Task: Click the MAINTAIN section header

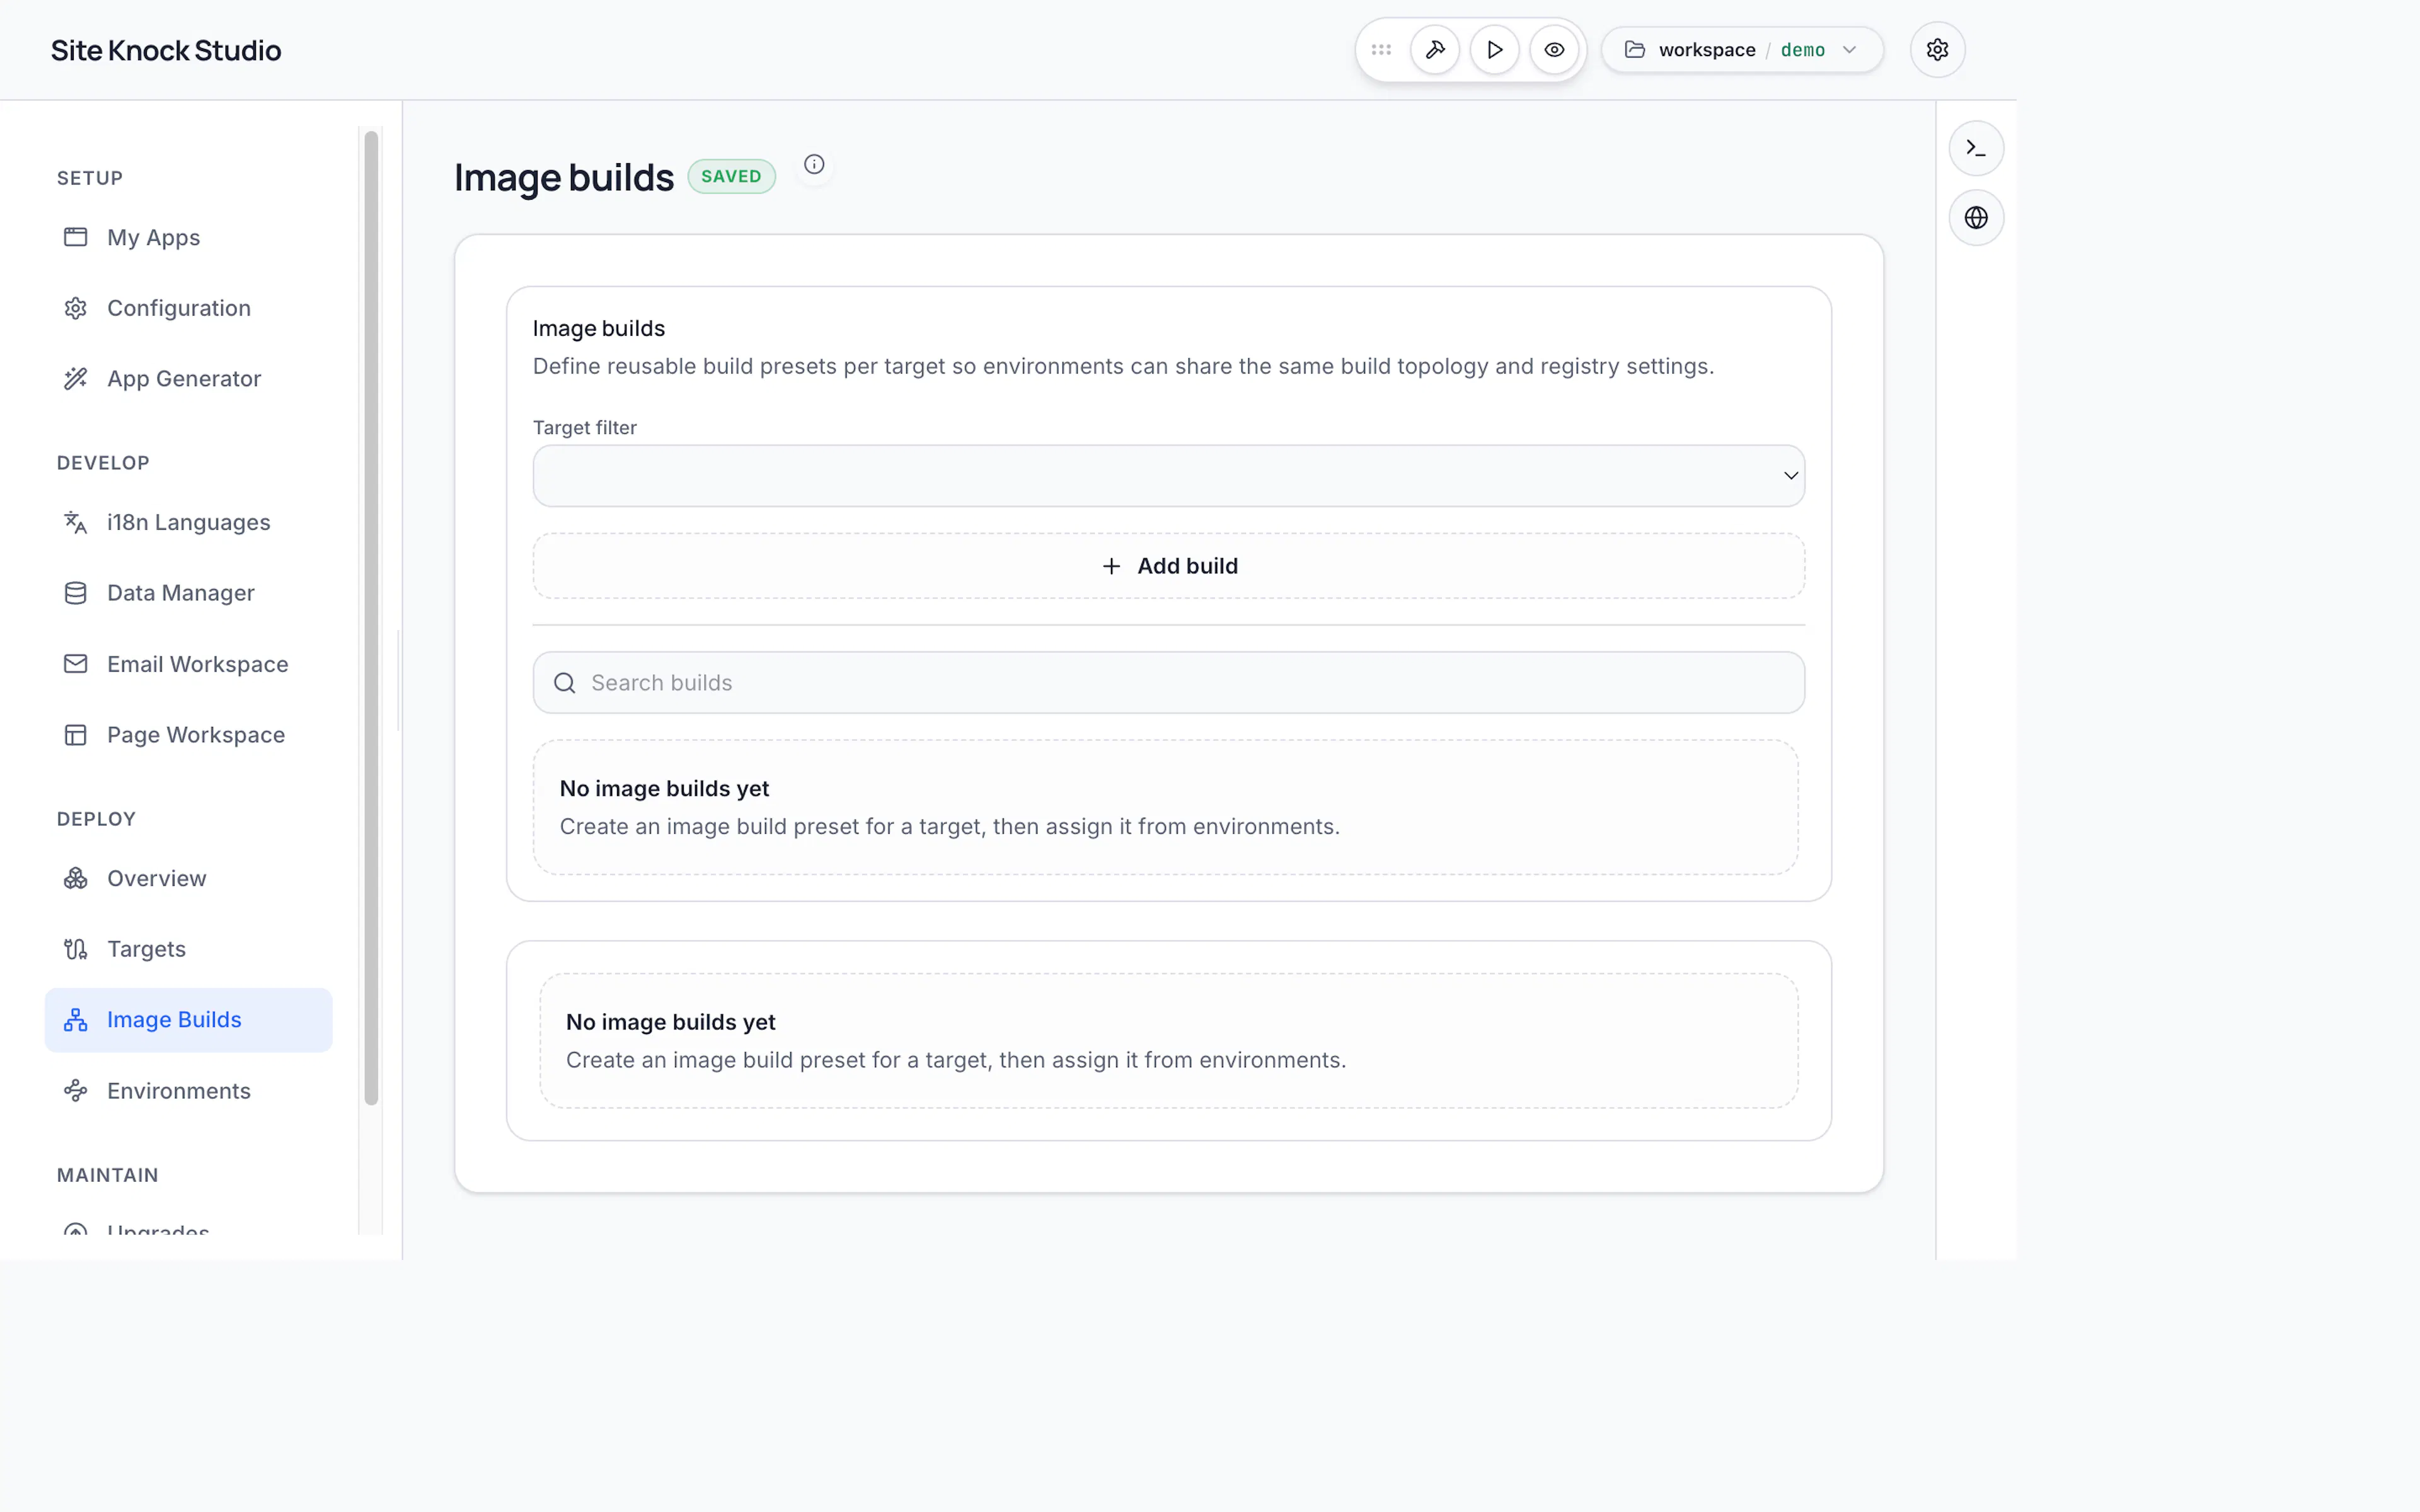Action: [x=107, y=1175]
